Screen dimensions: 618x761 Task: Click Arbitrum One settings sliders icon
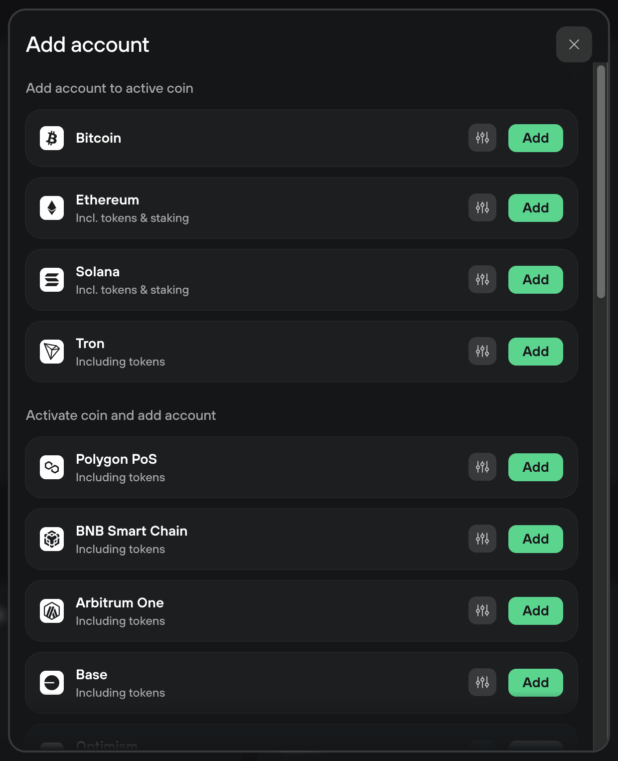(482, 610)
